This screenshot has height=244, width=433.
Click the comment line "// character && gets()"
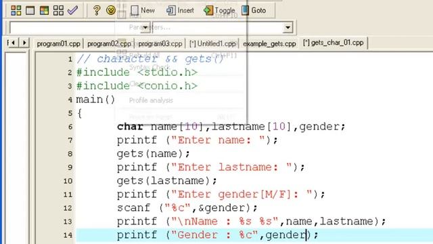tap(150, 59)
